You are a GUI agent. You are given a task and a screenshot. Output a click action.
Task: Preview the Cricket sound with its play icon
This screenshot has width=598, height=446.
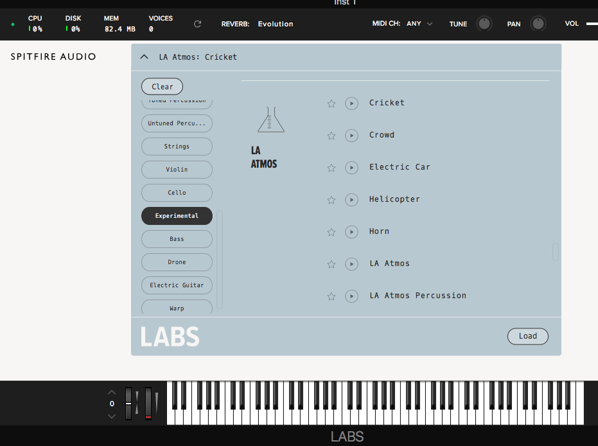pyautogui.click(x=351, y=103)
